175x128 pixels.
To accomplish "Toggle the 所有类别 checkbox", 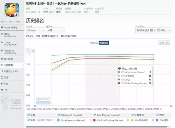I will coord(133,115).
